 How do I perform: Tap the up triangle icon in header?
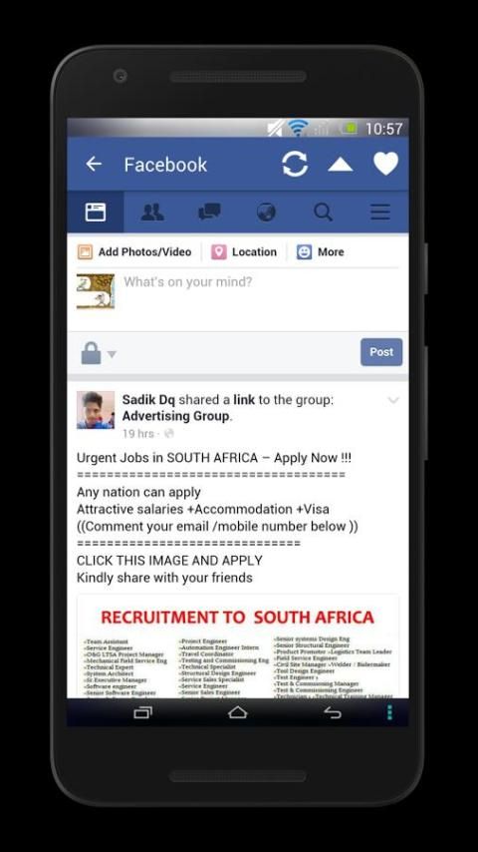point(341,164)
